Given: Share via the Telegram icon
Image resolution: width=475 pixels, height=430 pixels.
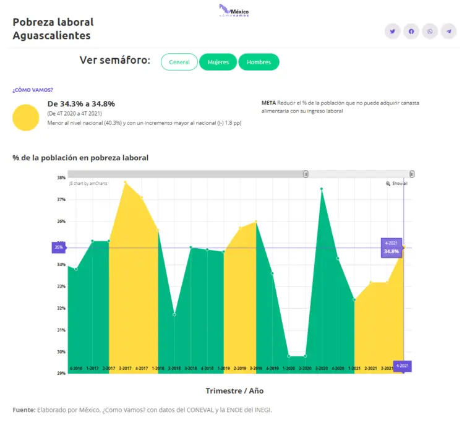Looking at the screenshot, I should pos(449,32).
